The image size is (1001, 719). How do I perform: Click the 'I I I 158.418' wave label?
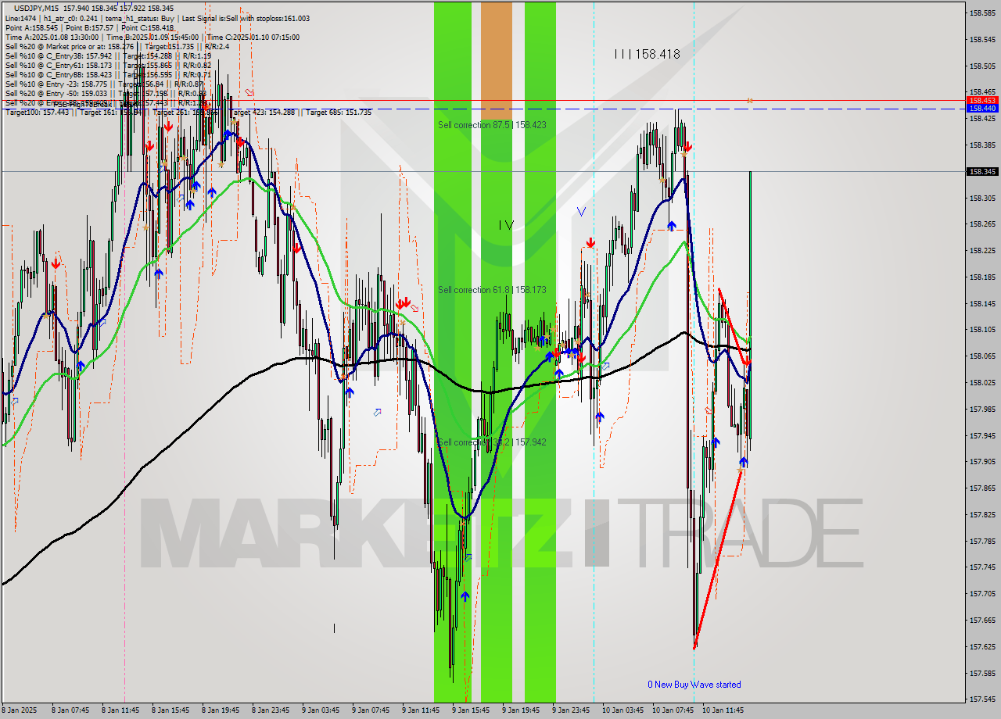click(x=647, y=54)
